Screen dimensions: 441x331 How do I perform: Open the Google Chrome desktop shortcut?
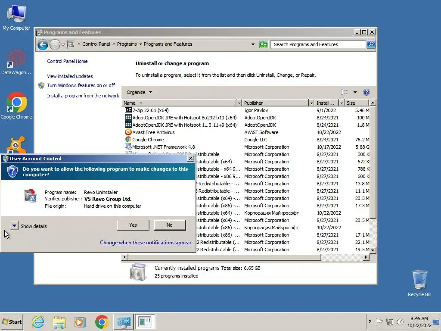click(16, 106)
